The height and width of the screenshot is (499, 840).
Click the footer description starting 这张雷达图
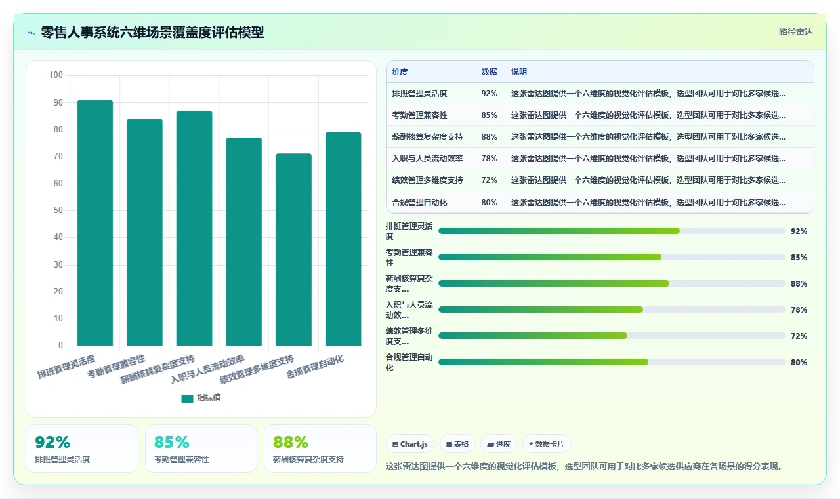(585, 467)
